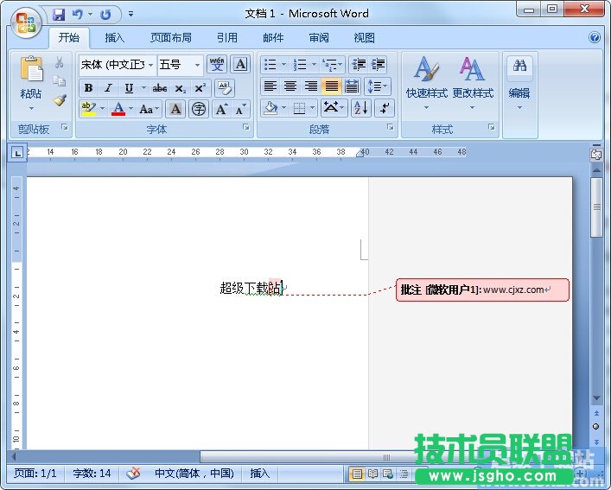Click the 更改样式 (Change Styles) button
Viewport: 611px width, 490px height.
472,82
